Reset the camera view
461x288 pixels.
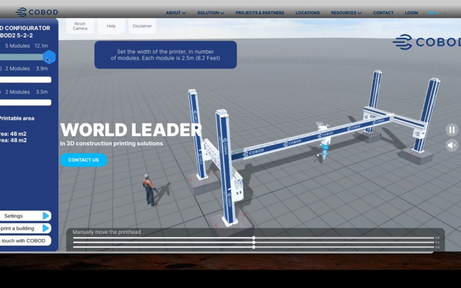pyautogui.click(x=80, y=26)
